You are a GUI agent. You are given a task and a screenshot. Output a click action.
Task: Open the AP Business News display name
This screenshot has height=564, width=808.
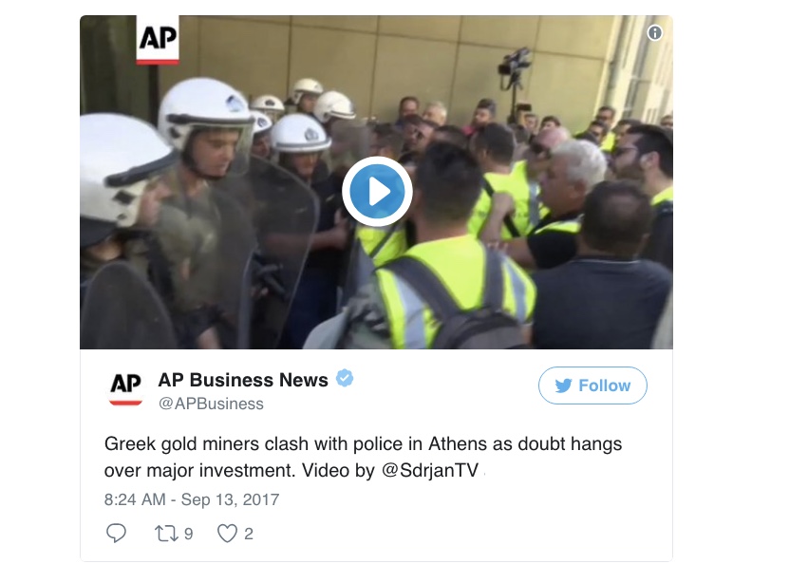(x=243, y=380)
